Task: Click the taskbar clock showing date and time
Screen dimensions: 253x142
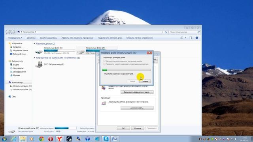Action: pyautogui.click(x=245, y=139)
